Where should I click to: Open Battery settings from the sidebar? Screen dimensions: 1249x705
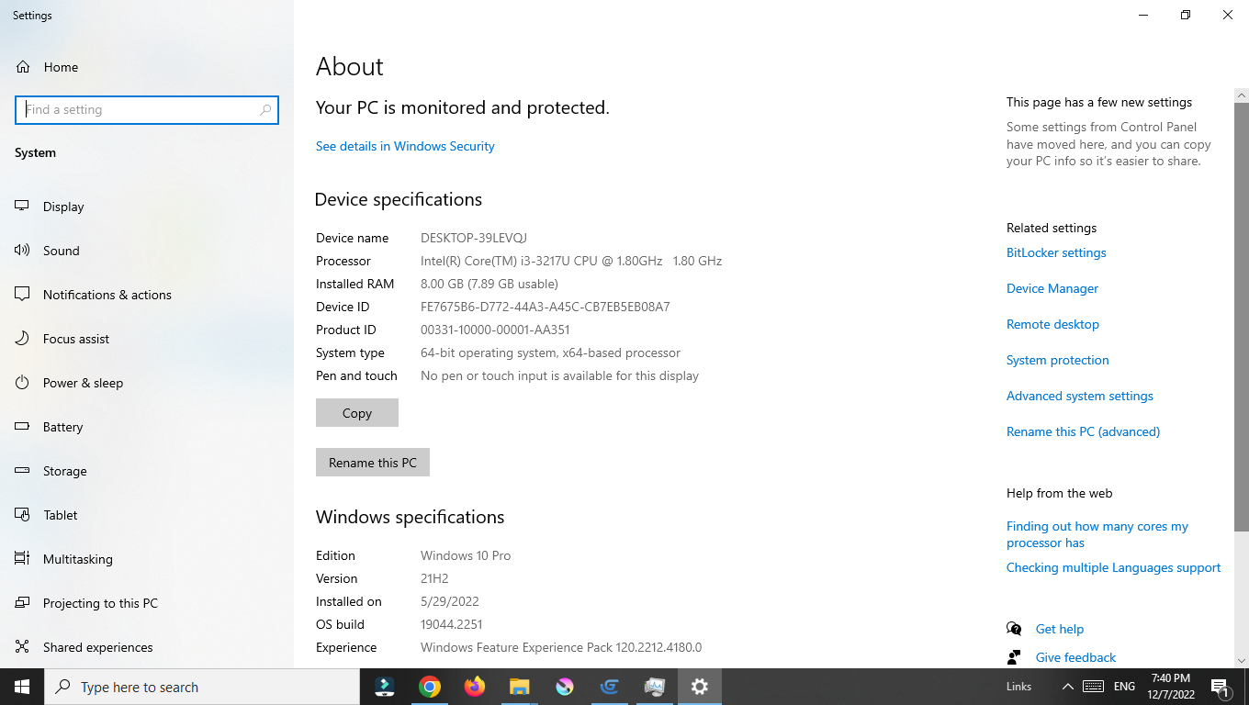click(64, 426)
